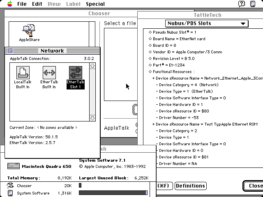Image resolution: width=263 pixels, height=197 pixels.
Task: Open the Special menu
Action: click(95, 4)
